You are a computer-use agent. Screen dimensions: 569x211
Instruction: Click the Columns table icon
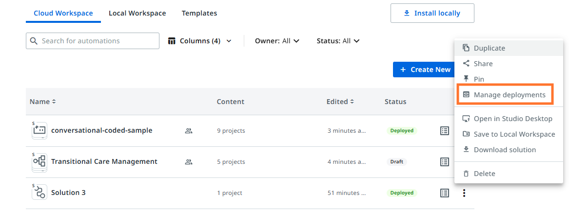point(172,41)
